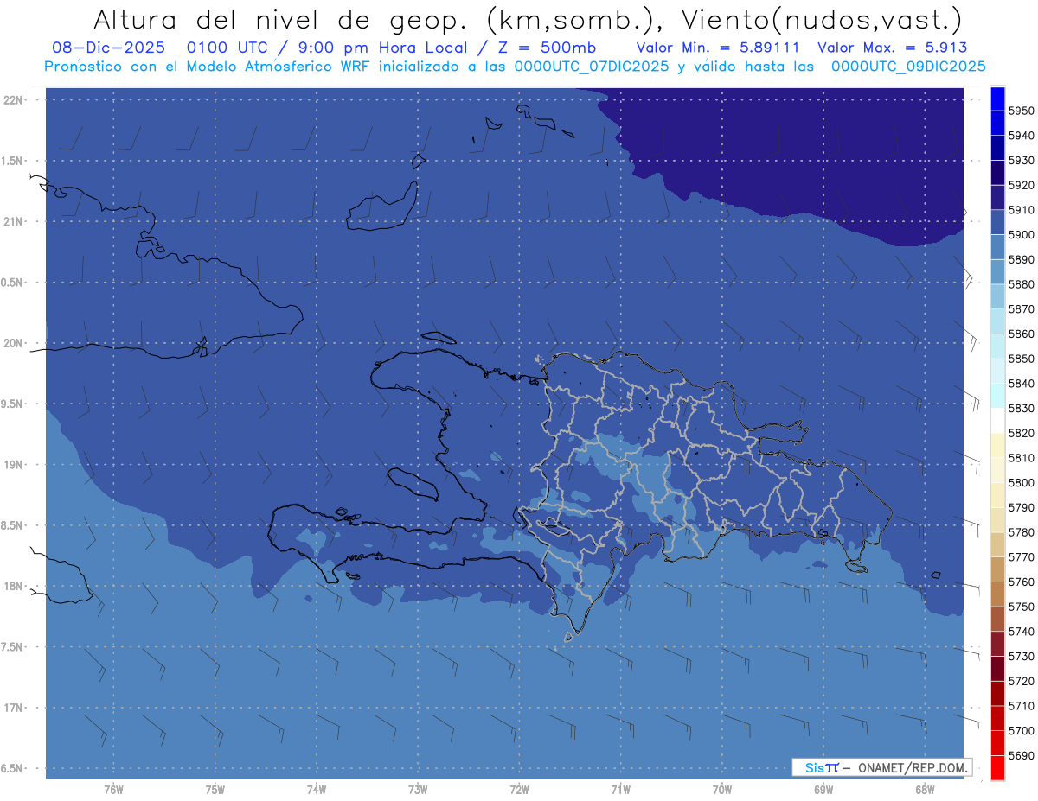Click the '69W' longitude label
The width and height of the screenshot is (1038, 801).
(x=823, y=789)
